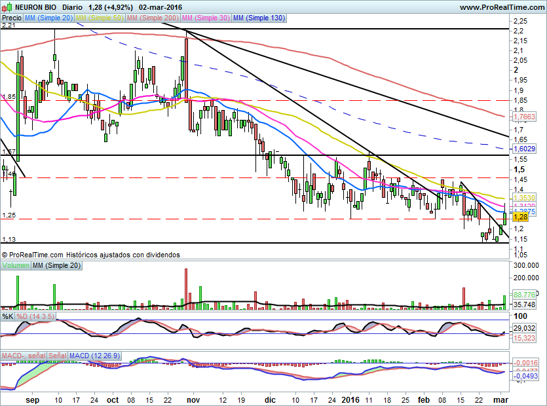This screenshot has width=547, height=406.
Task: Click the yellow 1,28 current price tag
Action: pos(521,217)
